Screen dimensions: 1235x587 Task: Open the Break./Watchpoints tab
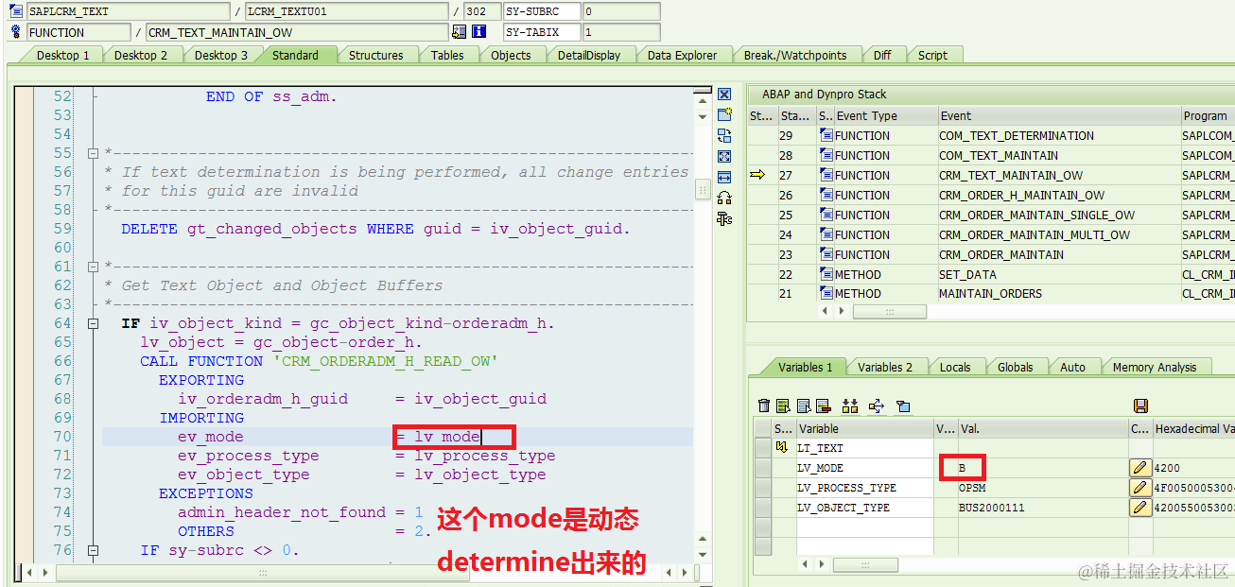(795, 55)
